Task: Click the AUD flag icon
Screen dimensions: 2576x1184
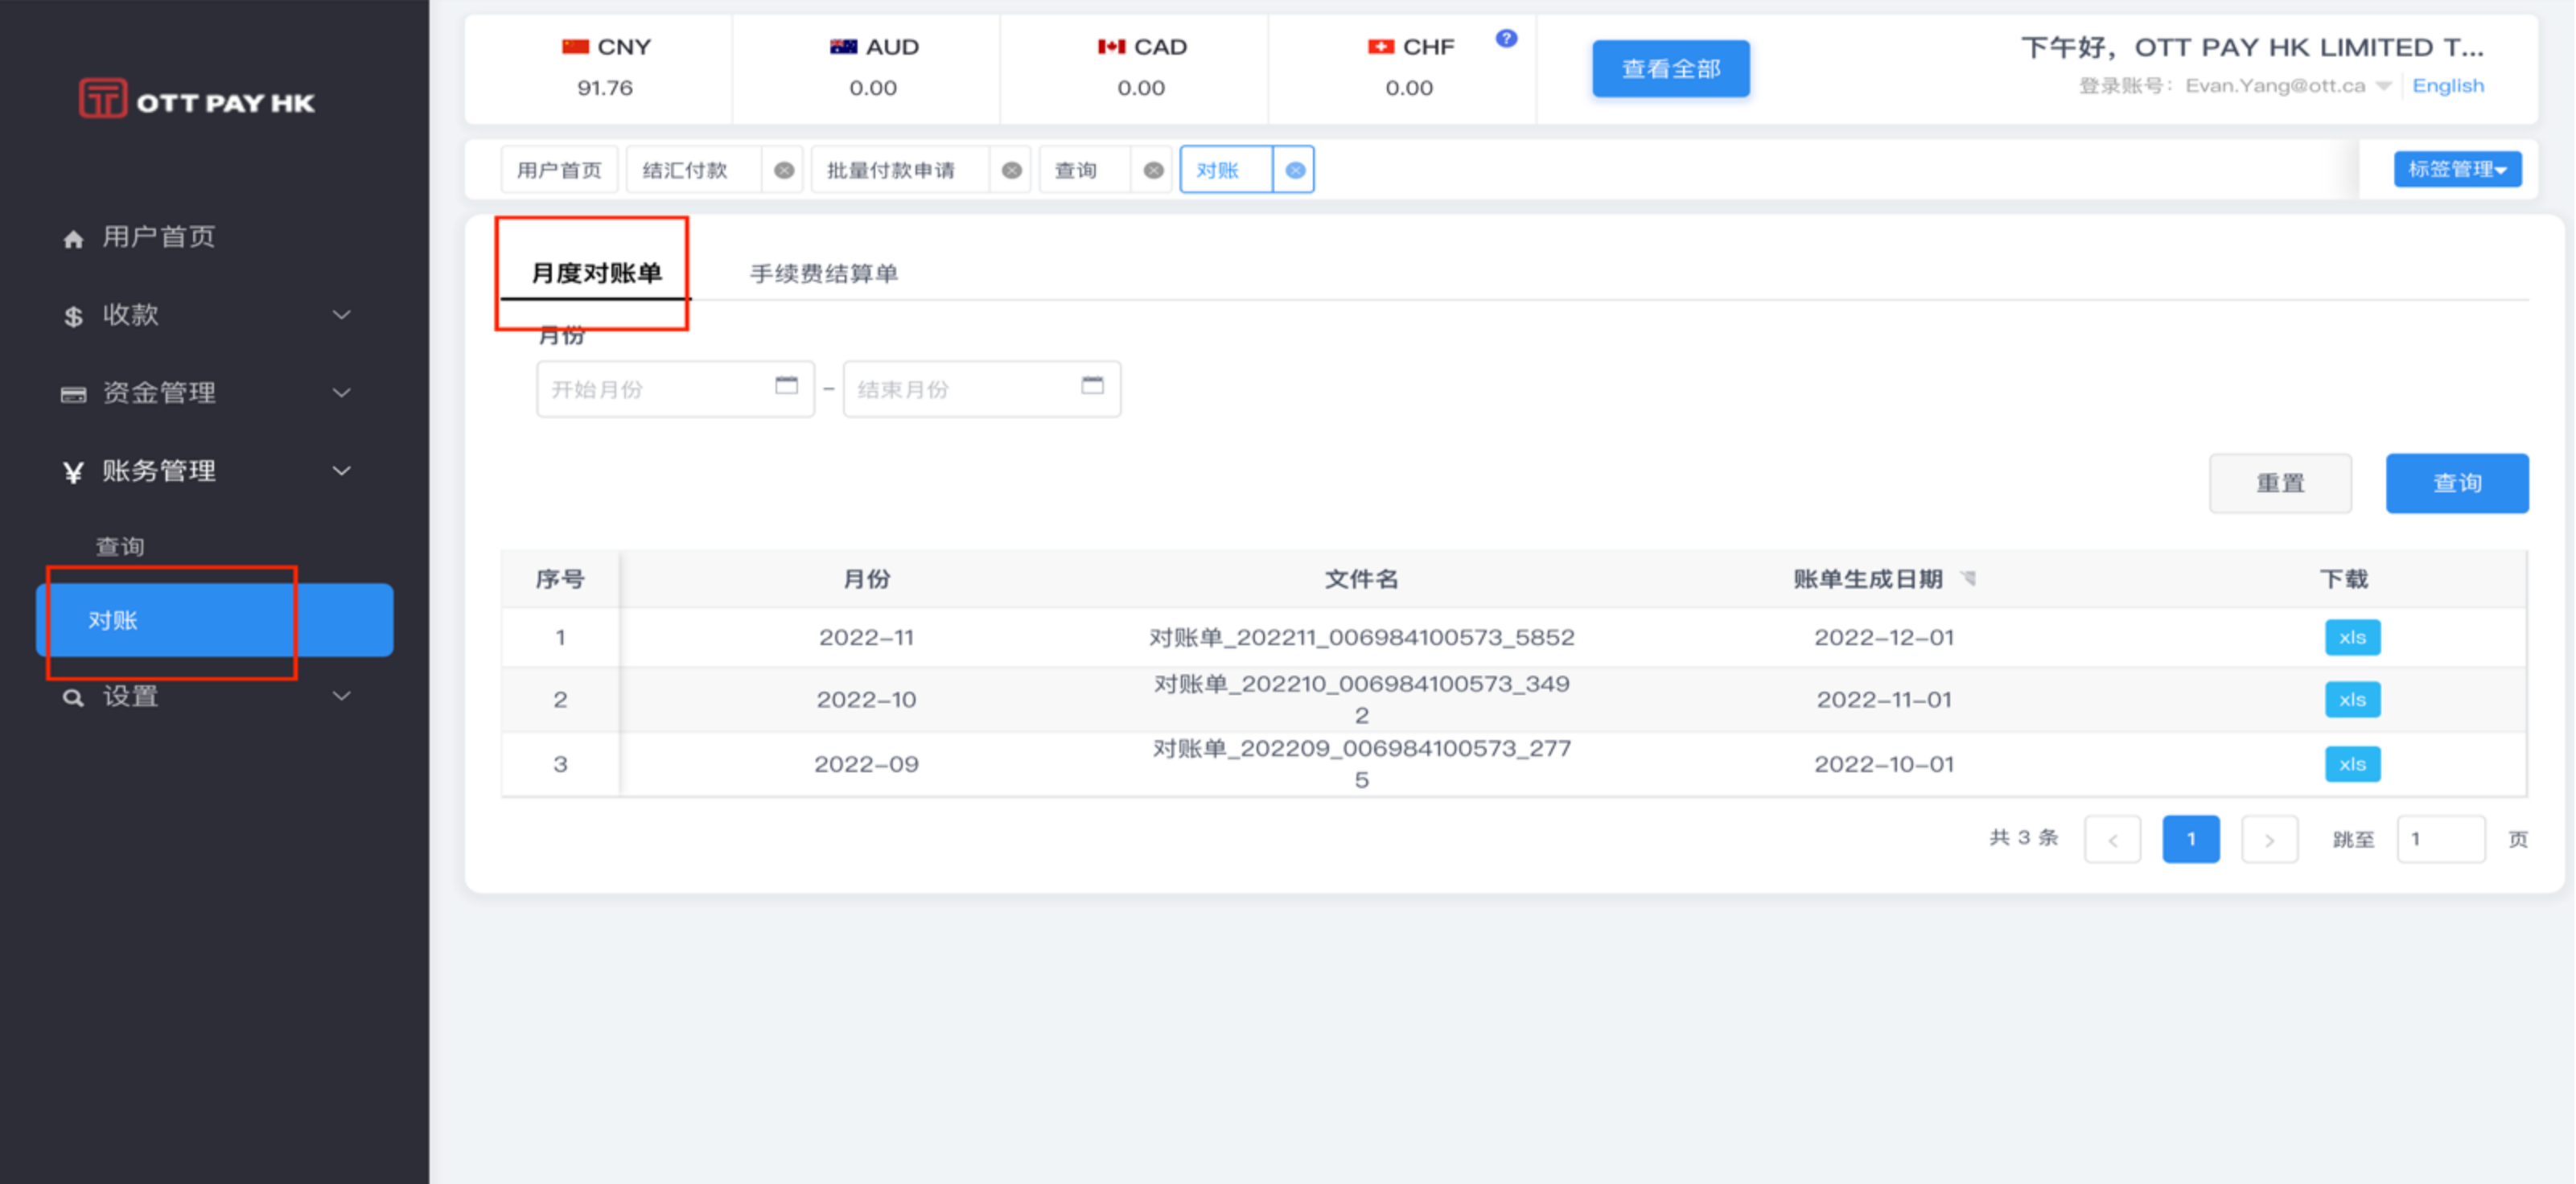Action: [843, 46]
